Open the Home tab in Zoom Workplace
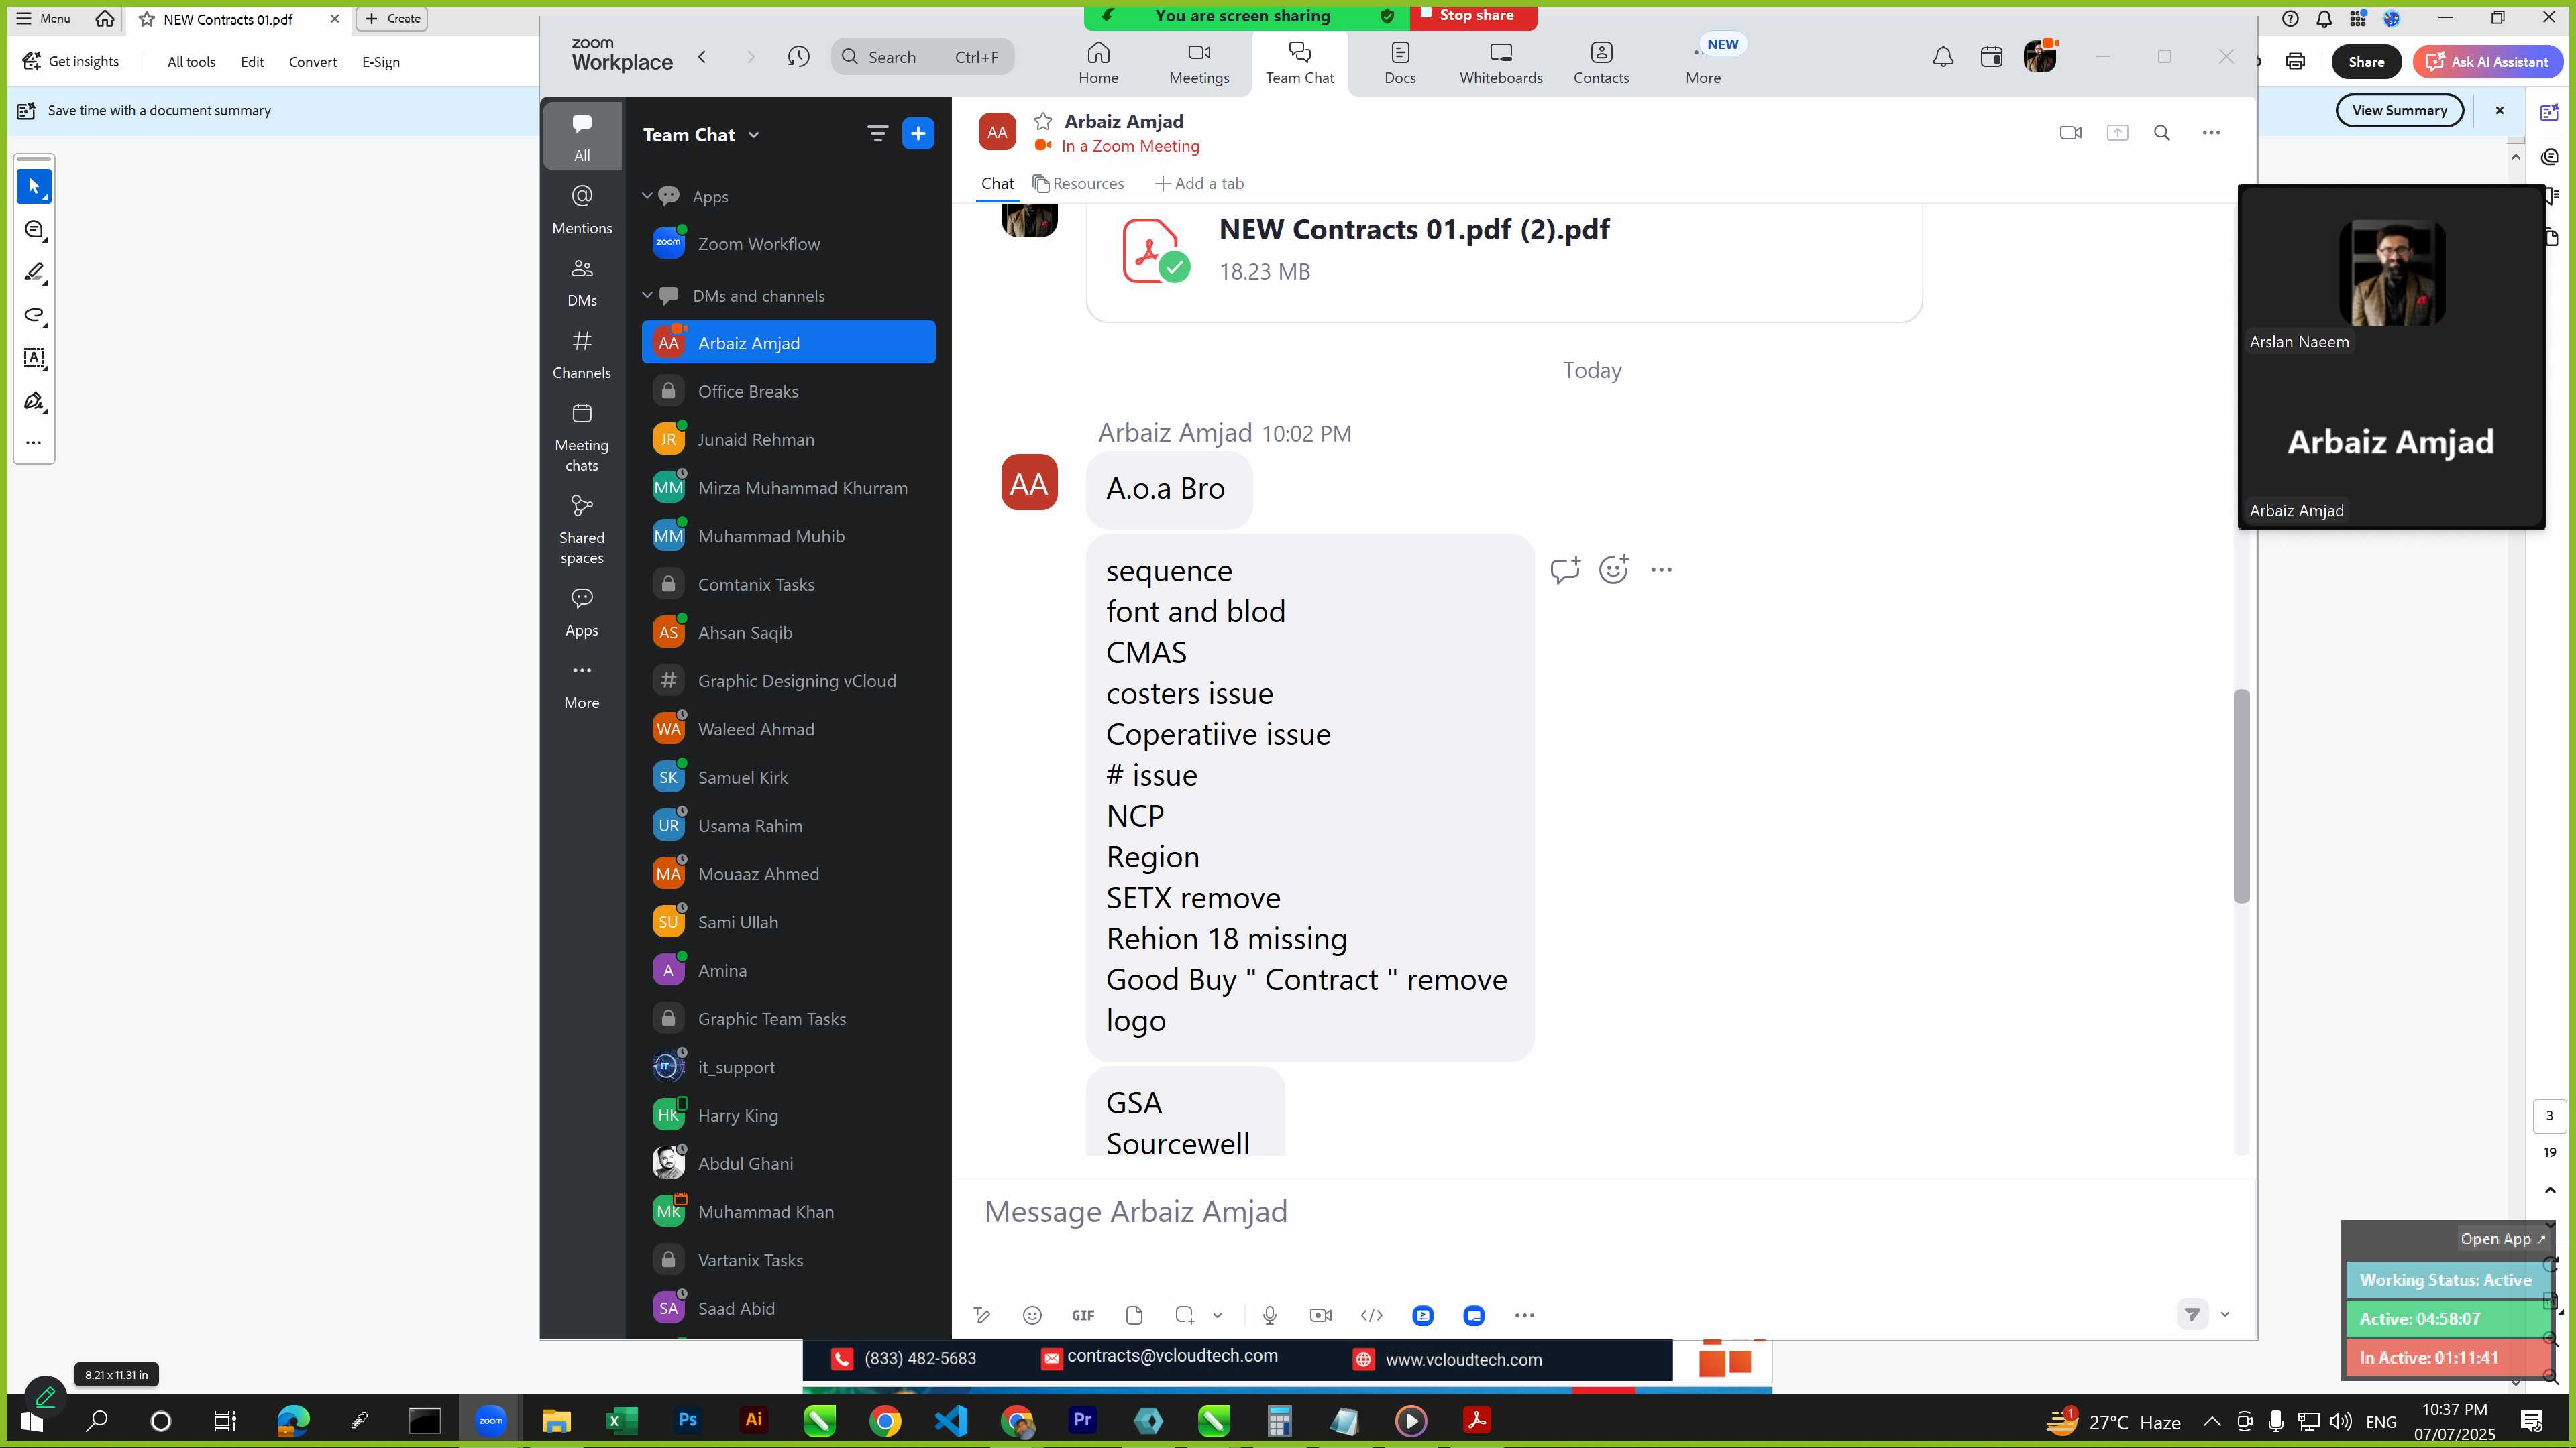This screenshot has width=2576, height=1448. point(1098,63)
